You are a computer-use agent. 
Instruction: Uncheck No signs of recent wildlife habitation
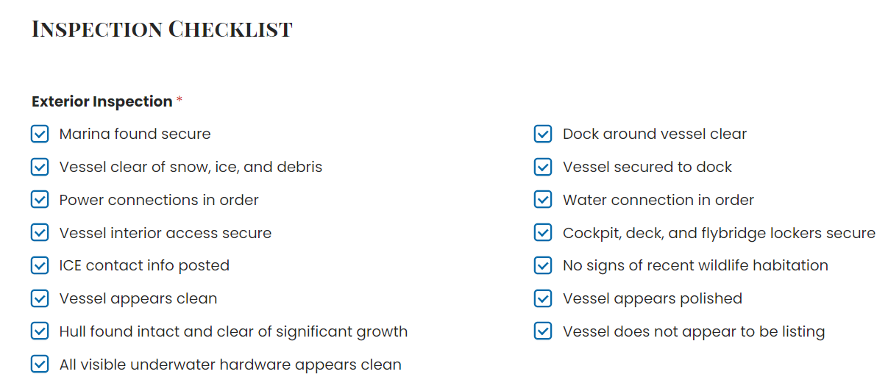pyautogui.click(x=543, y=265)
